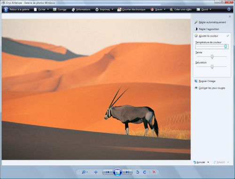Image resolution: width=235 pixels, height=179 pixels.
Task: Click the fit-to-window actual size icon
Action: click(96, 172)
